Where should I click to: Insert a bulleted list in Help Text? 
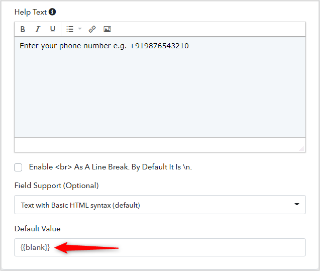point(70,29)
